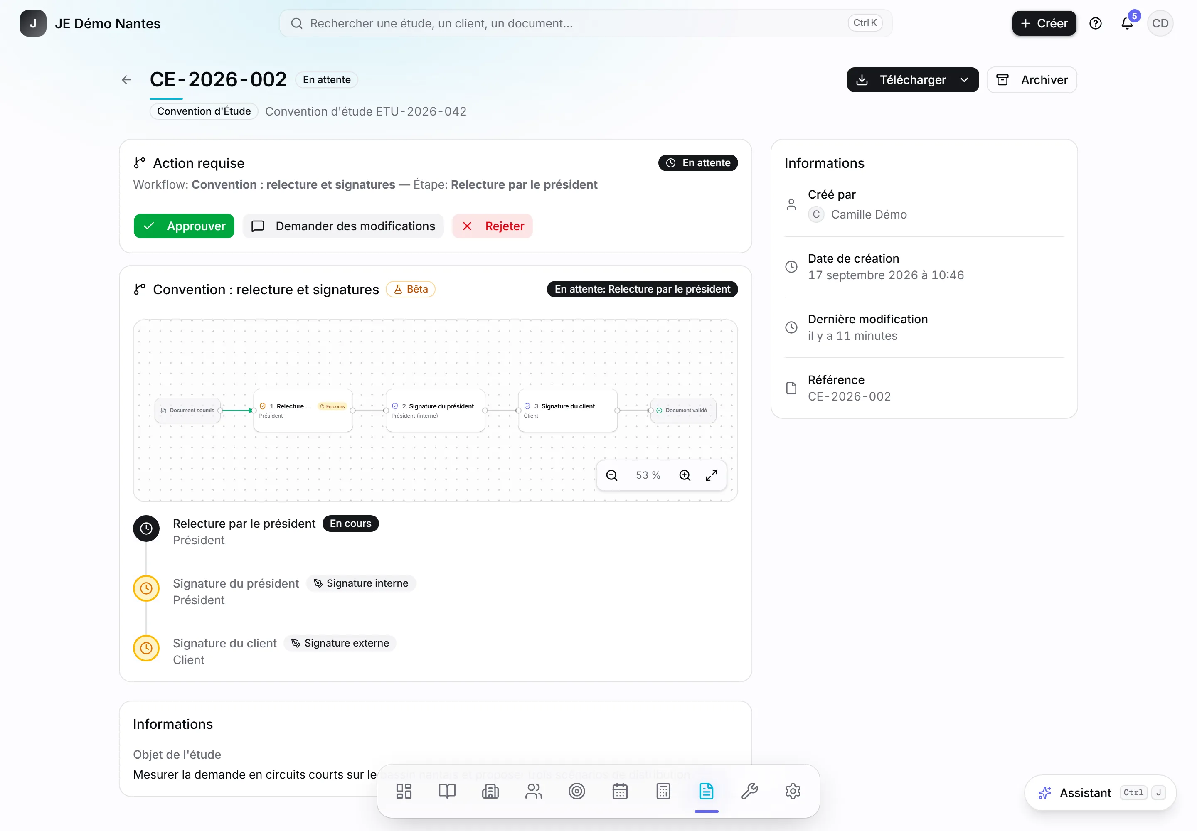Open the help question mark icon

[1096, 23]
